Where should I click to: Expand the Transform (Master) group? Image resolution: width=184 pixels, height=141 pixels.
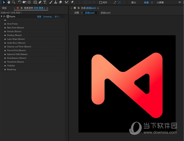click(5, 62)
